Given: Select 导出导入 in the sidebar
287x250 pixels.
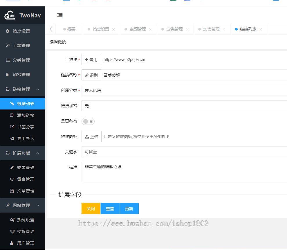Looking at the screenshot, I should pyautogui.click(x=22, y=139).
